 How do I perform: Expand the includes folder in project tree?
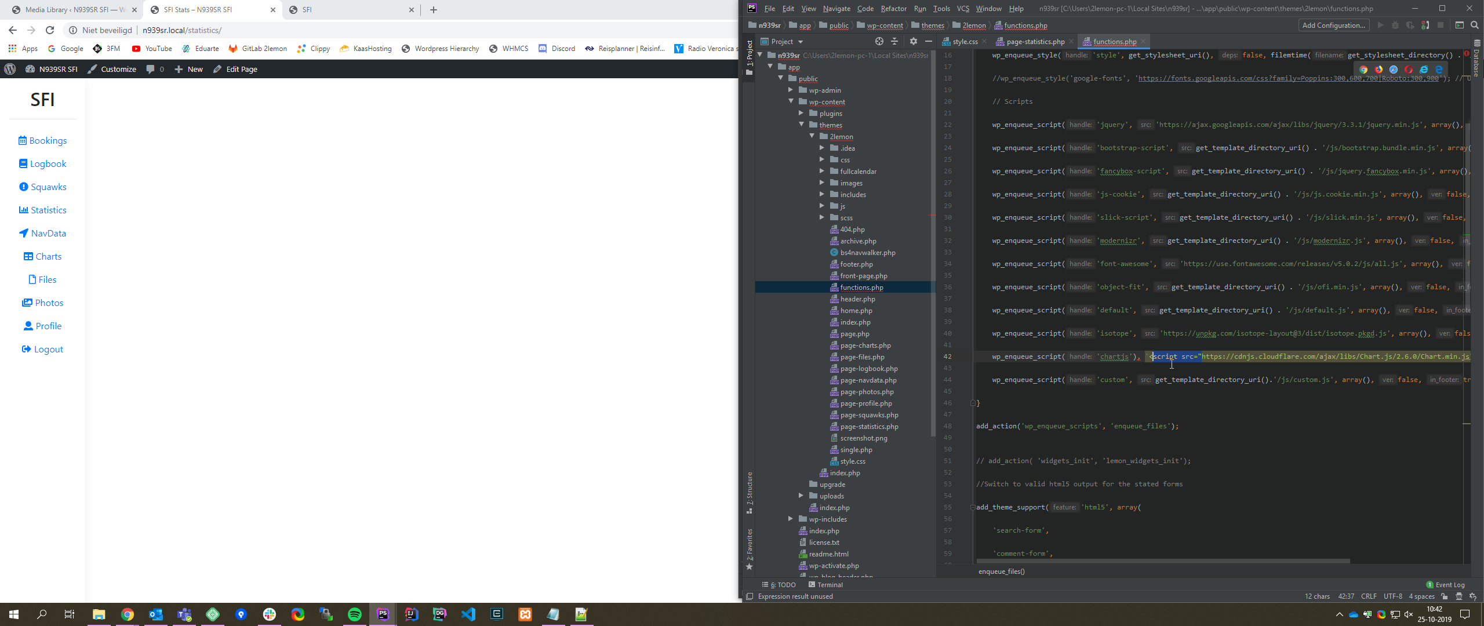point(821,195)
